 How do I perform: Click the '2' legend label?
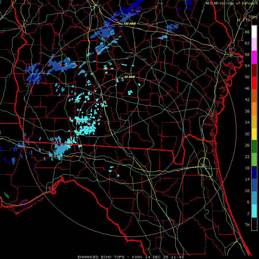click(x=248, y=214)
